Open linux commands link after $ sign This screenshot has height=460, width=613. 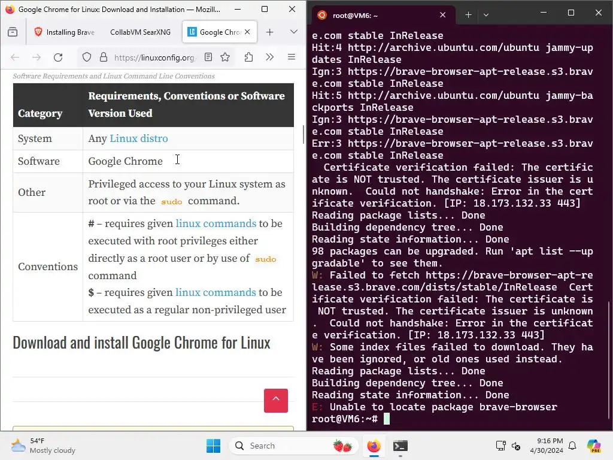click(216, 292)
